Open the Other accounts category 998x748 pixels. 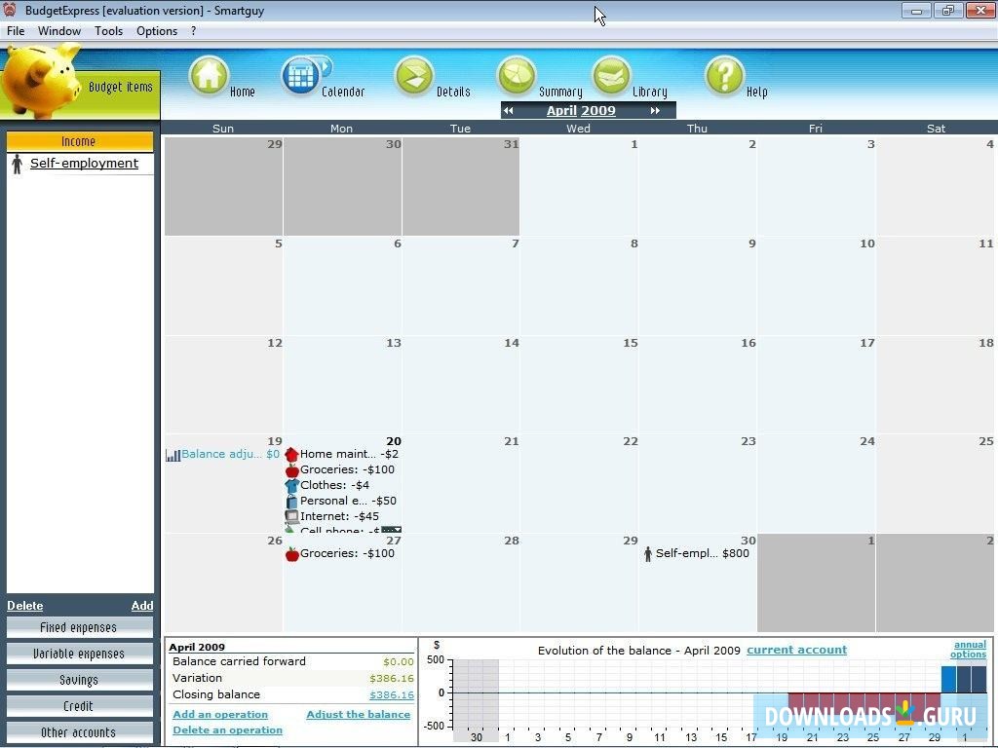(80, 732)
